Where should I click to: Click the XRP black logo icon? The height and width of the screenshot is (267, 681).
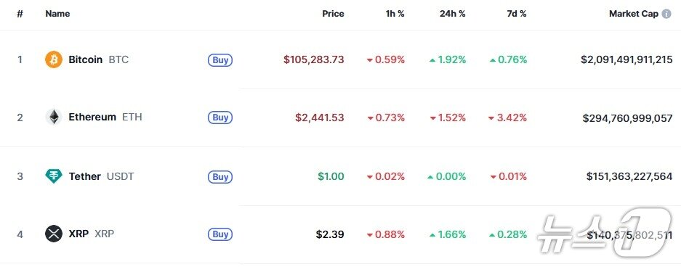point(54,234)
